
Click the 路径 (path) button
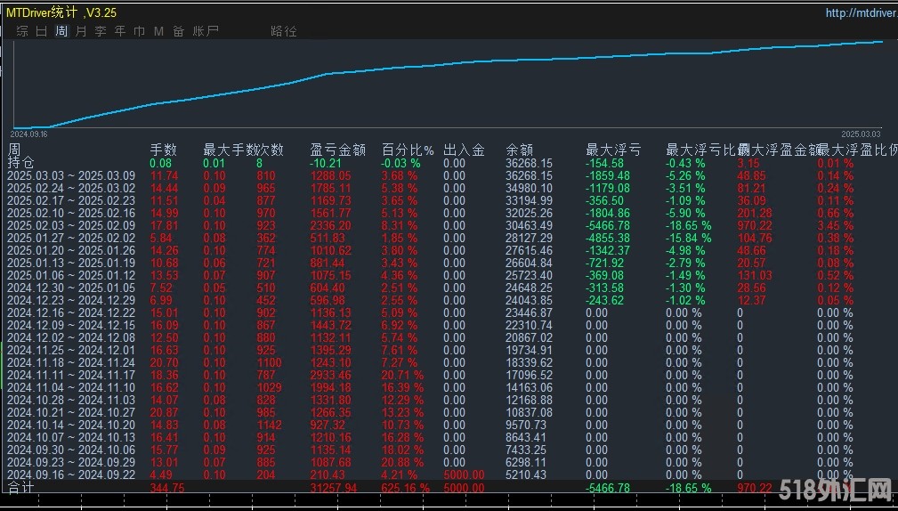click(284, 31)
